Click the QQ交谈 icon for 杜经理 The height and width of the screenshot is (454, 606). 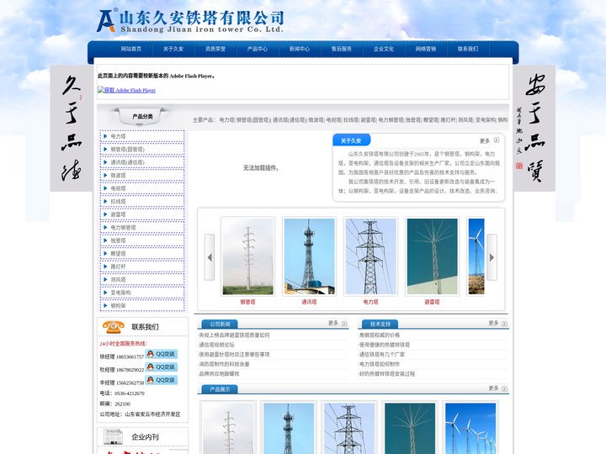[x=161, y=367]
